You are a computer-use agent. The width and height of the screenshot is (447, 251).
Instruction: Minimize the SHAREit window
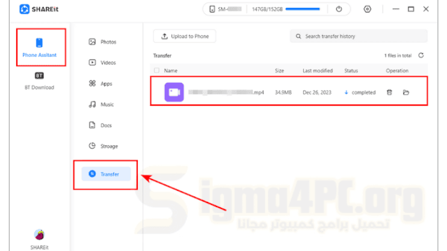coord(396,9)
